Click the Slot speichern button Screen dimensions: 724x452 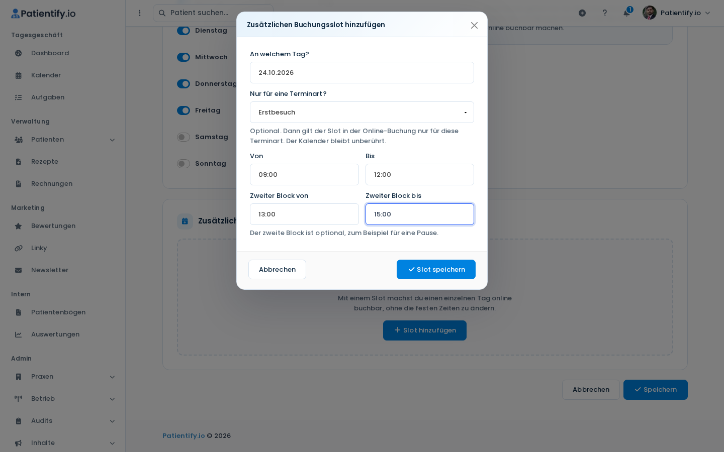436,270
